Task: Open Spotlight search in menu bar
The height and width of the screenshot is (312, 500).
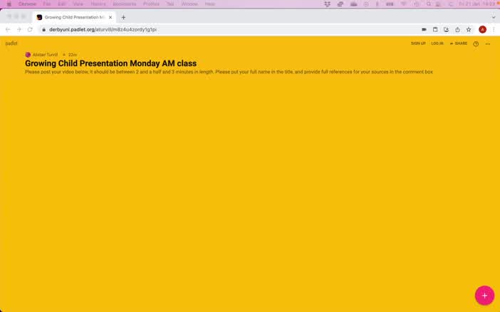Action: (x=429, y=4)
